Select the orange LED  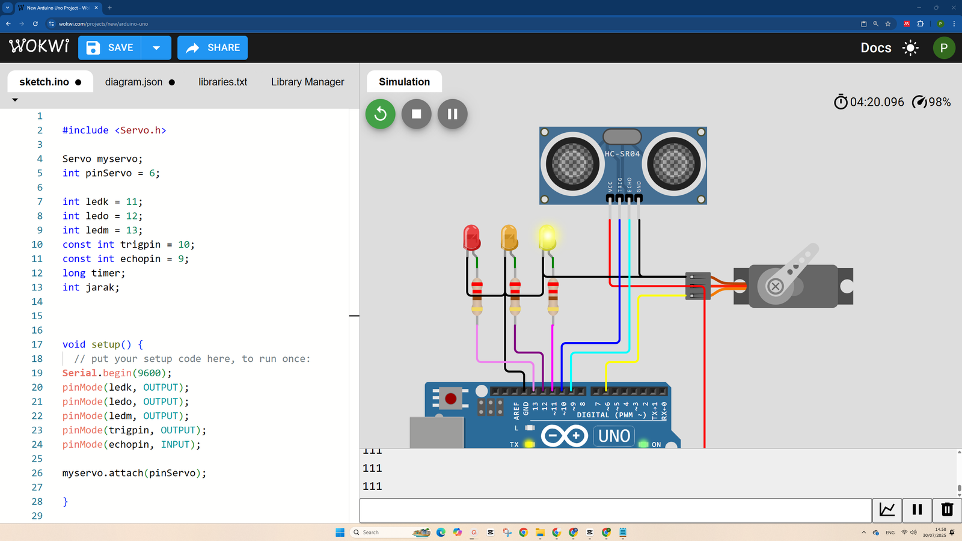[x=509, y=237]
